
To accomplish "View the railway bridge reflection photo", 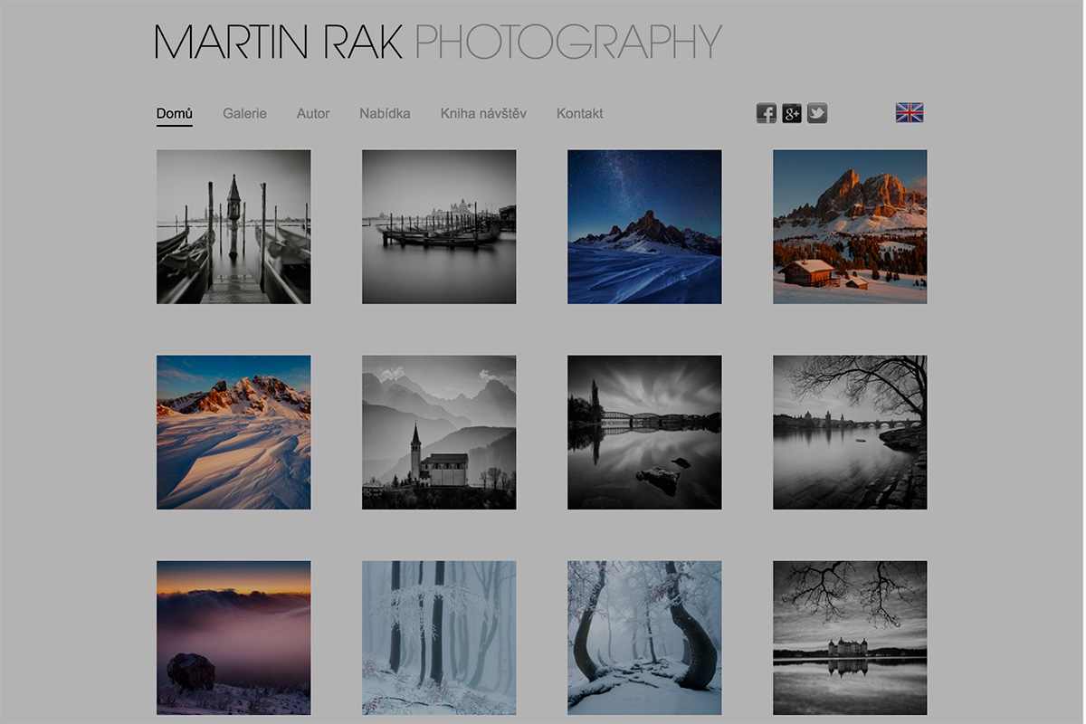I will pos(643,431).
